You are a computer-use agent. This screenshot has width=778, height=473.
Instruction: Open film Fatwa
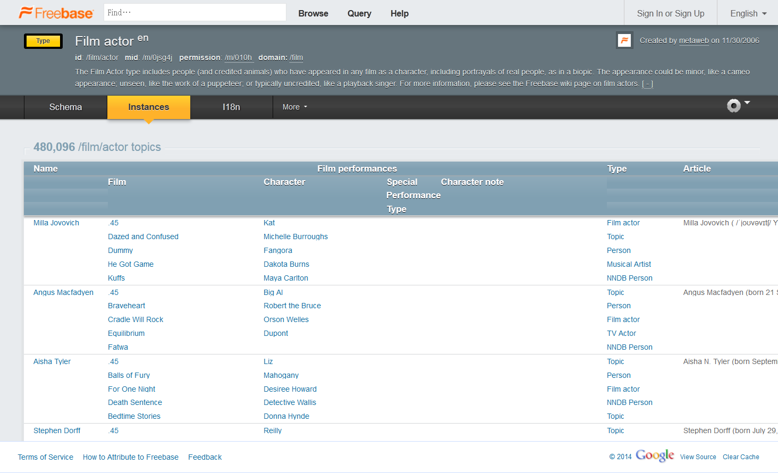pos(118,347)
